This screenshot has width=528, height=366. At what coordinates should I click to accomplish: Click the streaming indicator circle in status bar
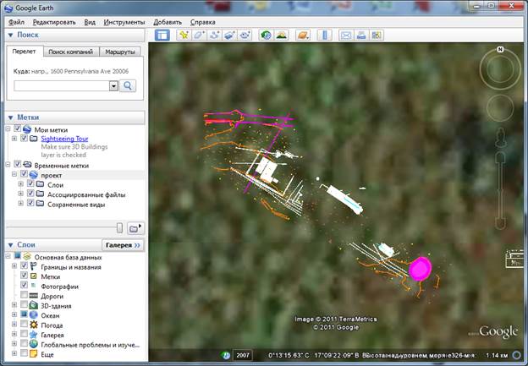coord(517,355)
